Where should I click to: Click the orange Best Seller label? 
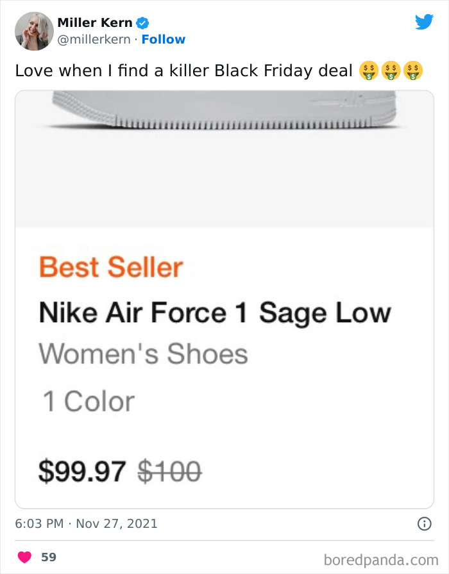point(111,267)
